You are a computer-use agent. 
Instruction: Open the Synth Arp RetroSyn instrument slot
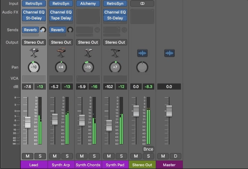click(61, 3)
